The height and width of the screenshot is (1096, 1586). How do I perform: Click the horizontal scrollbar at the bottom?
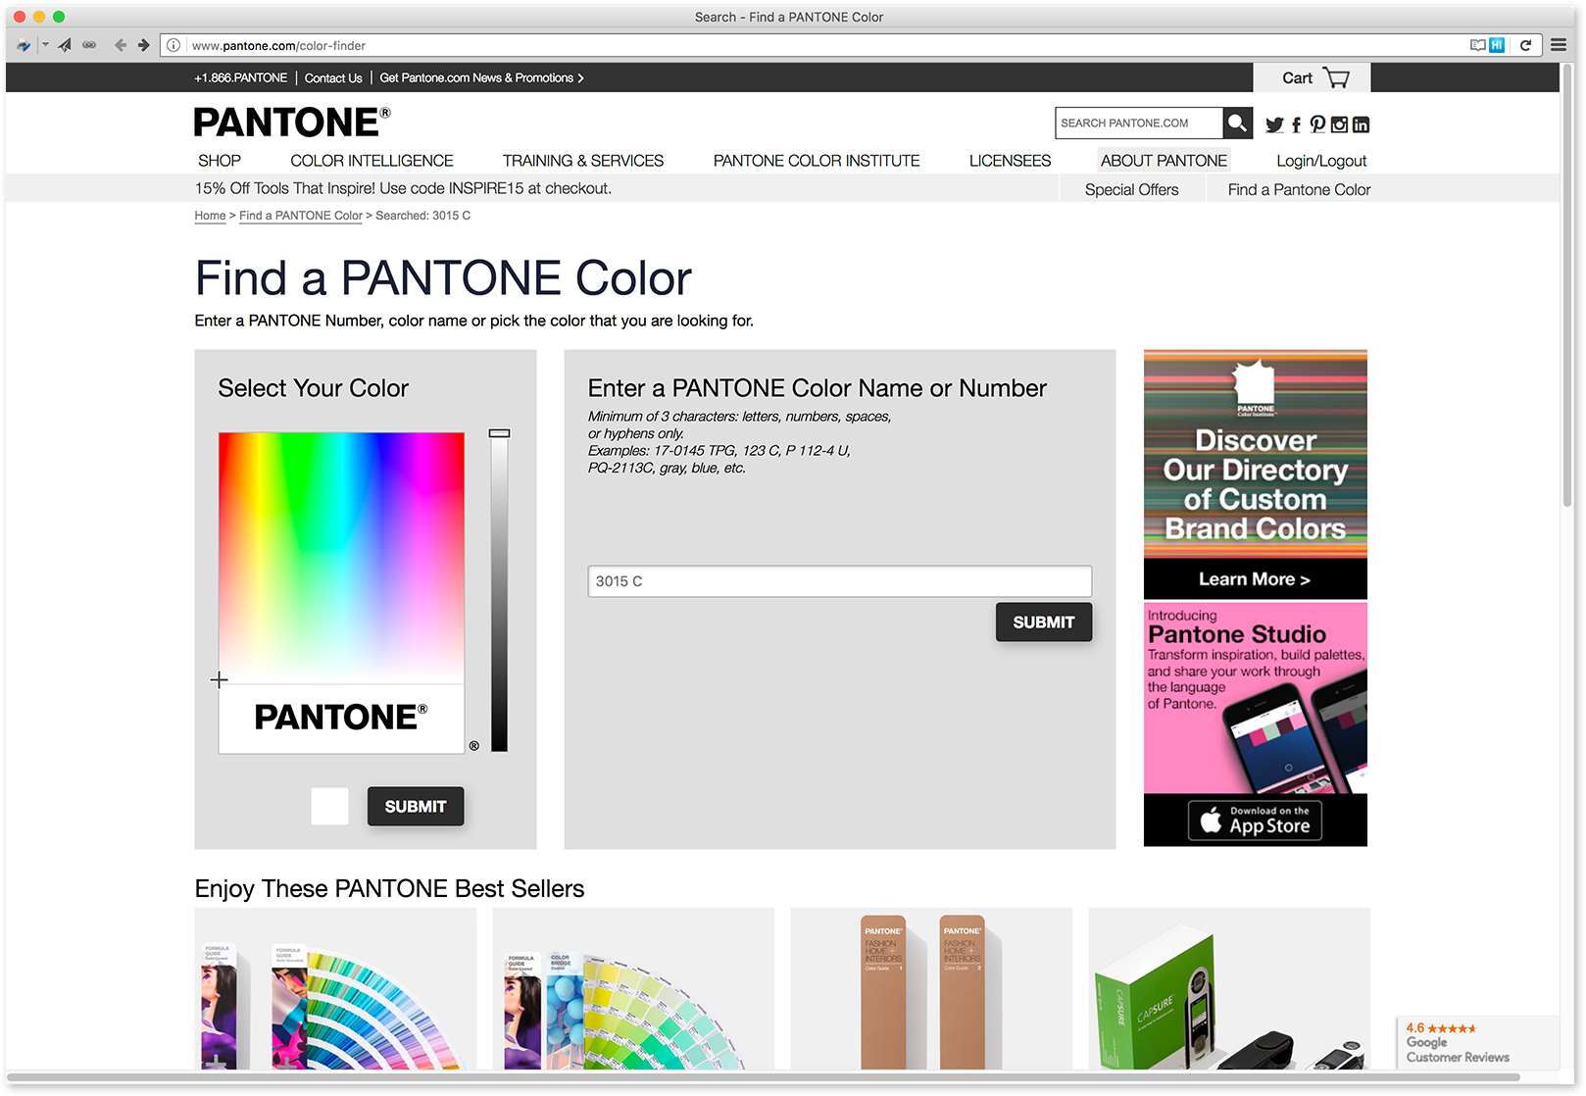pyautogui.click(x=765, y=1077)
